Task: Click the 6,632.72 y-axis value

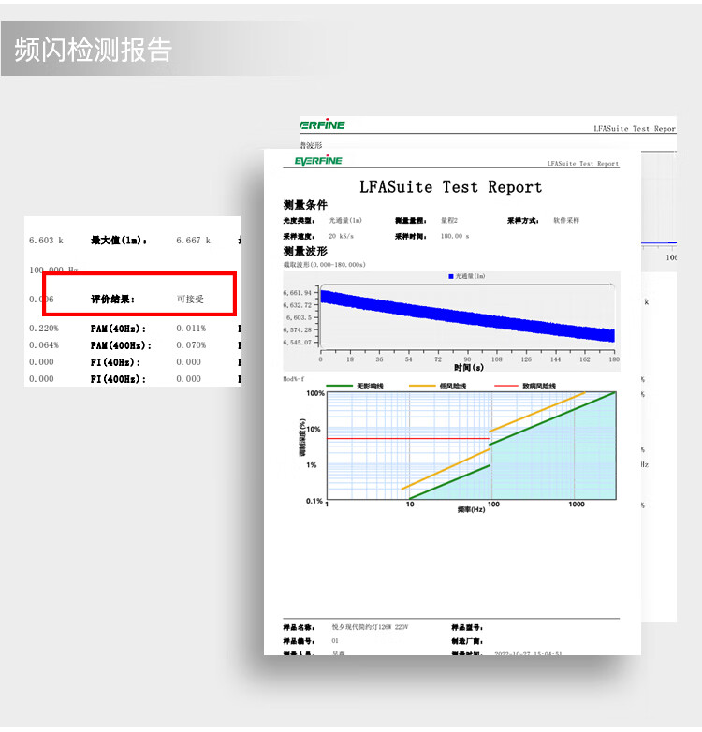Action: coord(297,305)
